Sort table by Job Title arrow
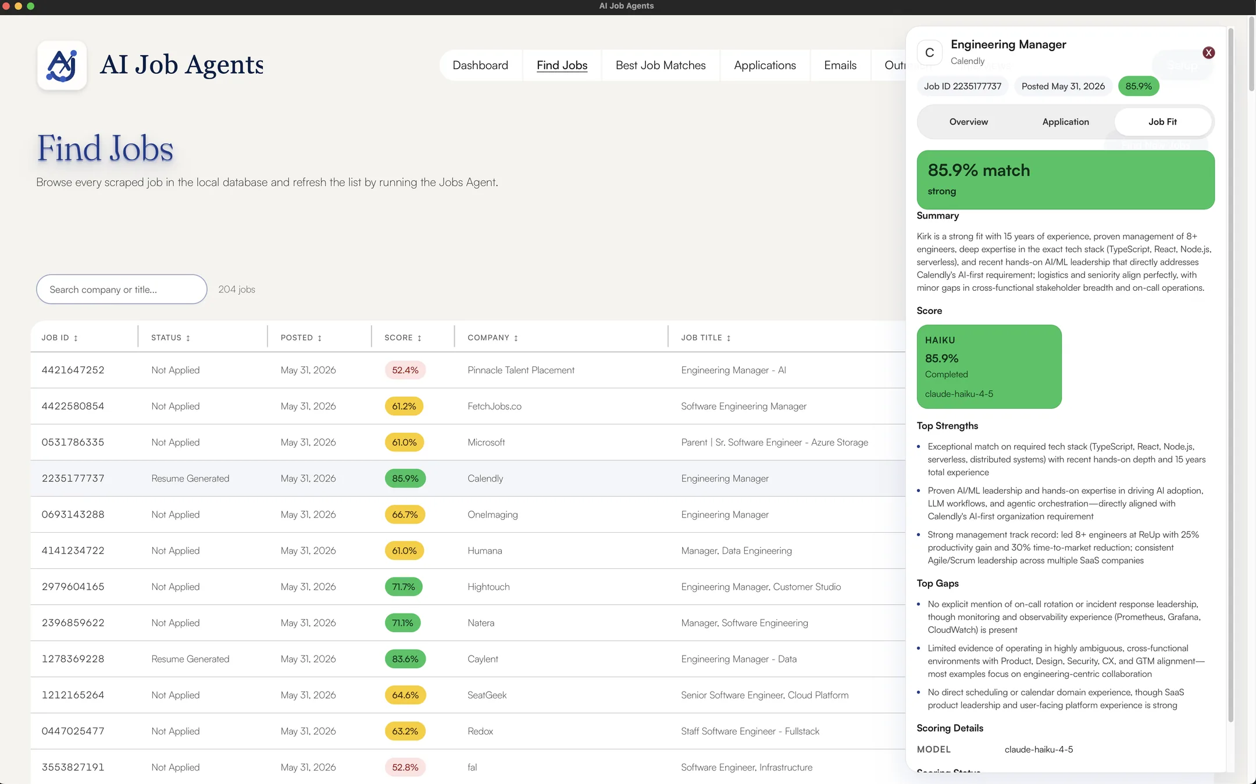The width and height of the screenshot is (1256, 784). (729, 338)
